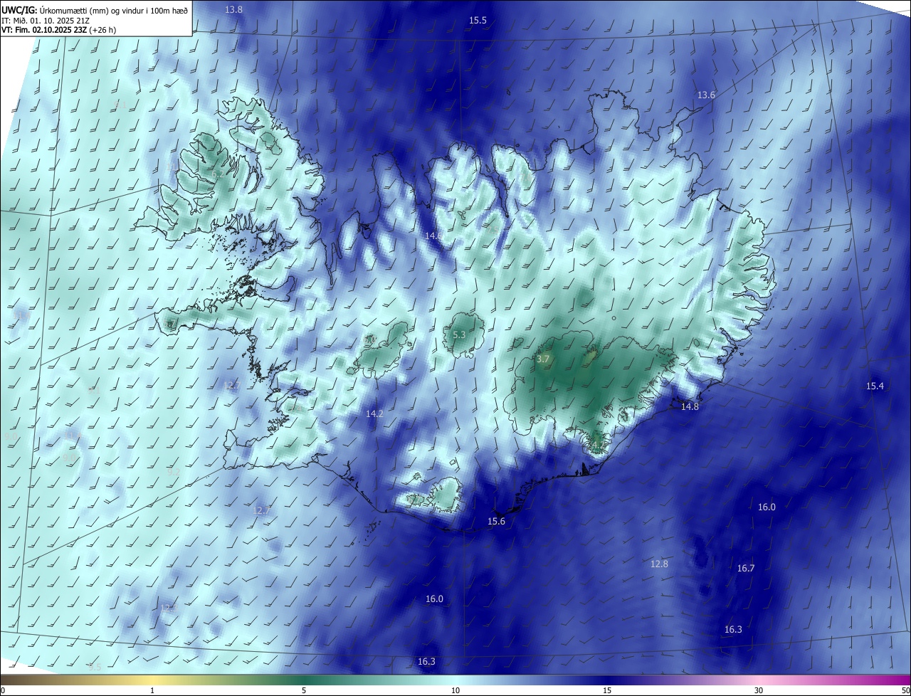This screenshot has height=696, width=911.
Task: Click the 14.8 value label
Action: point(690,407)
